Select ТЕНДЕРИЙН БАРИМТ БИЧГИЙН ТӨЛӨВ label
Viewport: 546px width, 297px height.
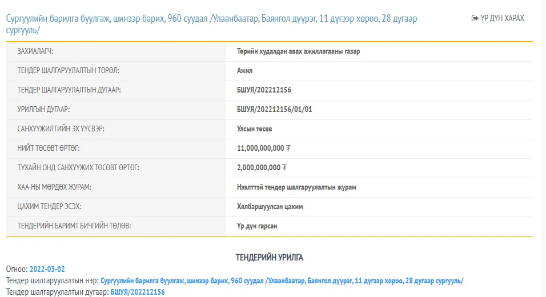click(x=74, y=226)
